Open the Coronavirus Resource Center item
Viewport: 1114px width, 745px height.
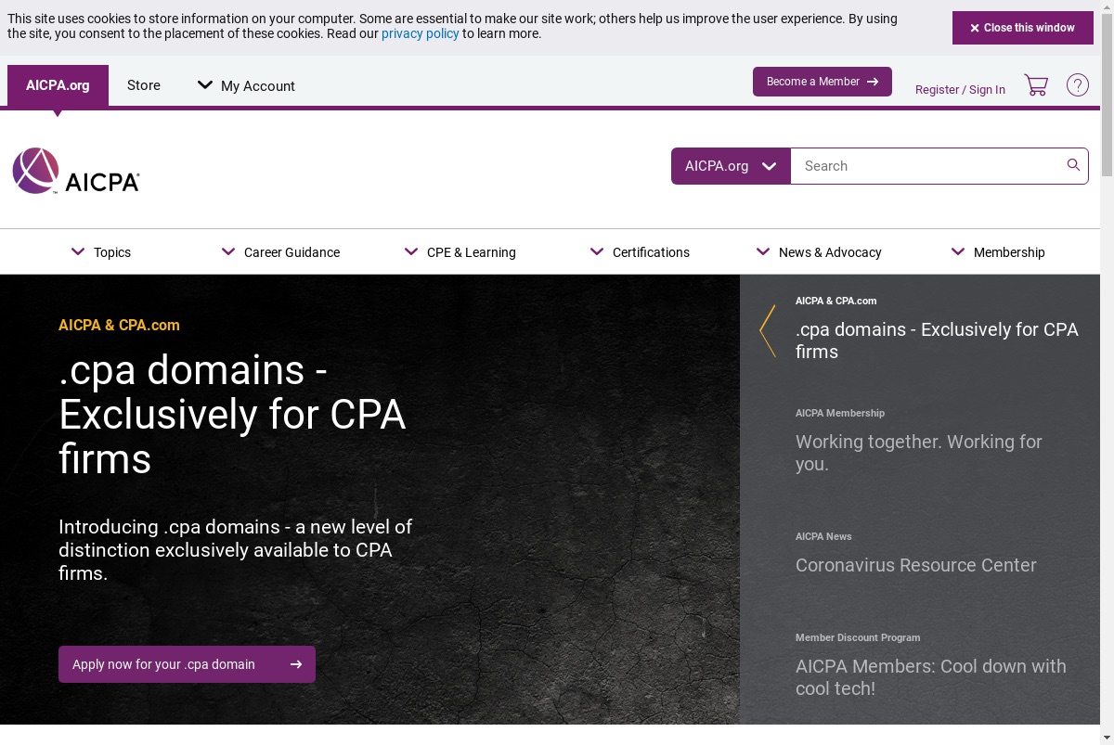(916, 565)
